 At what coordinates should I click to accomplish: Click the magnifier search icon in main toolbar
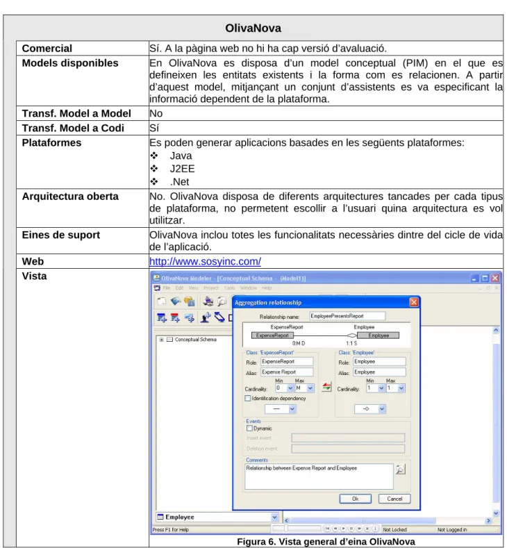tap(222, 301)
